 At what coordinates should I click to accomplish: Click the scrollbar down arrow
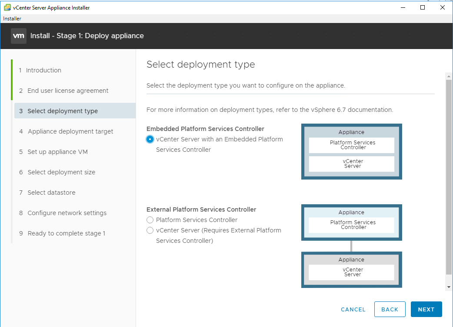pos(449,287)
